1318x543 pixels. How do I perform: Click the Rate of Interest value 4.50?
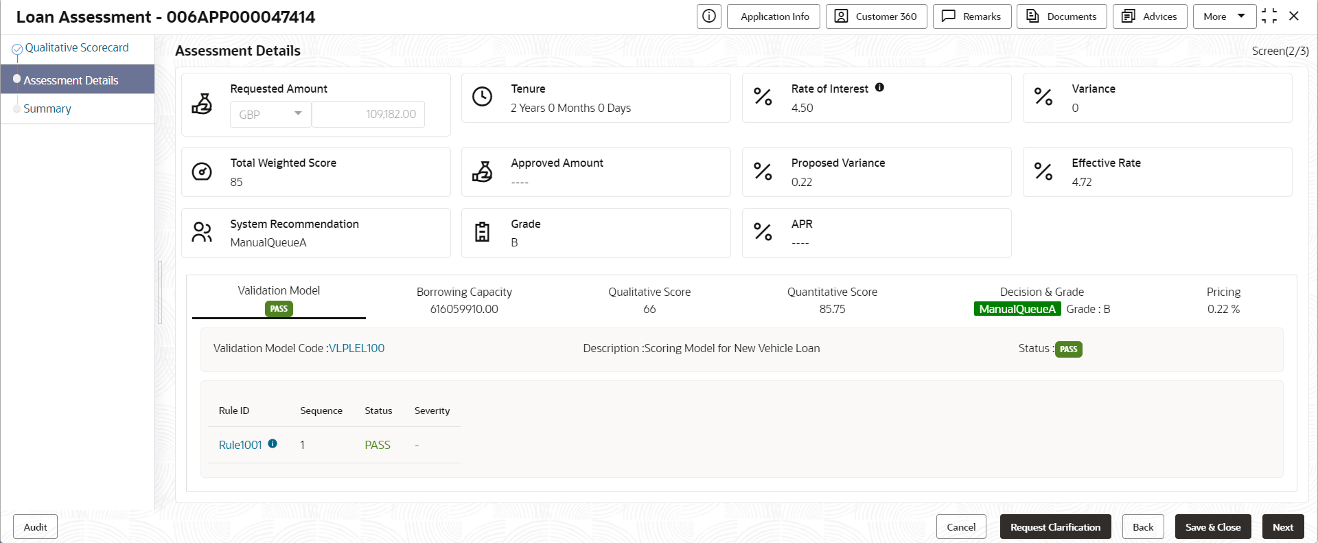(802, 108)
